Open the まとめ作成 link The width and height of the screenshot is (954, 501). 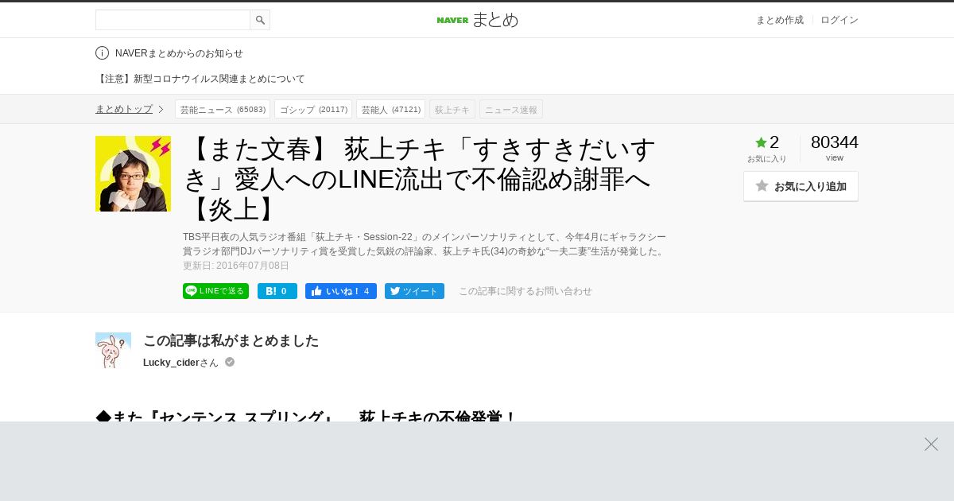(x=779, y=20)
